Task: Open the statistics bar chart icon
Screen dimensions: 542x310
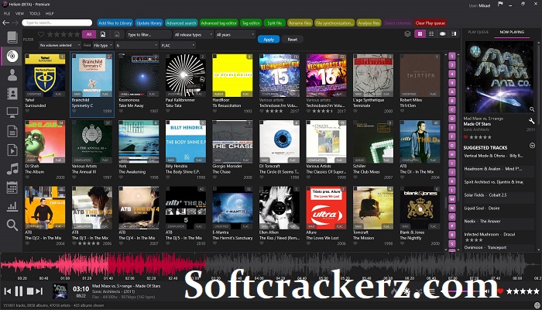Action: [12, 207]
